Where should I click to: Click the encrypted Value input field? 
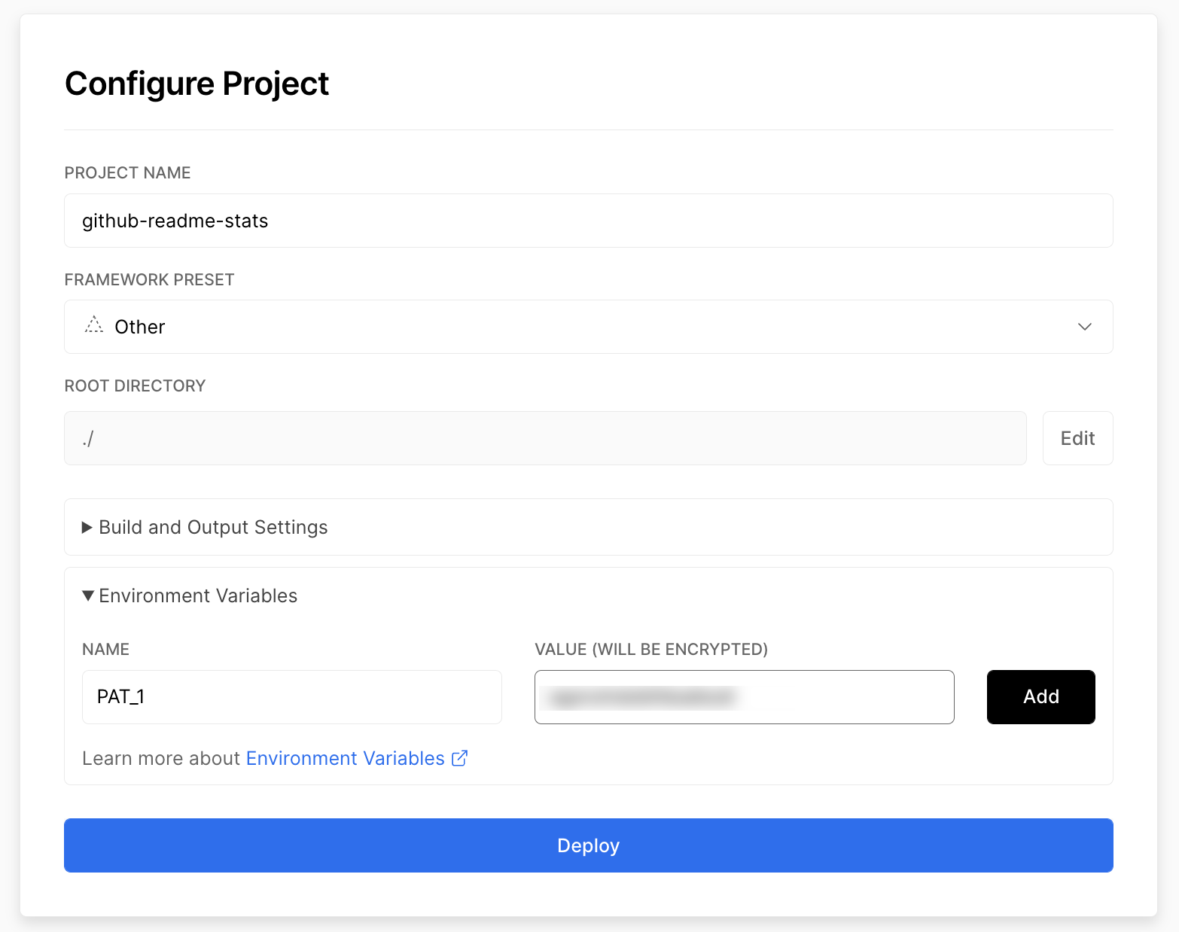745,697
